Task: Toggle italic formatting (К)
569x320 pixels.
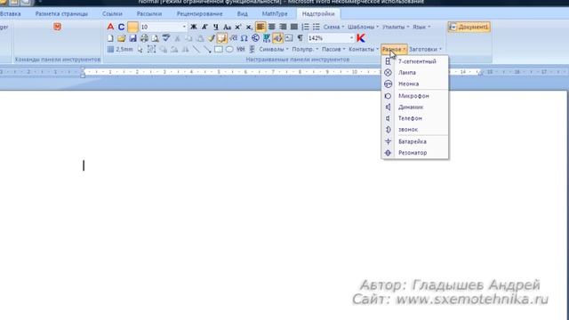Action: point(204,27)
